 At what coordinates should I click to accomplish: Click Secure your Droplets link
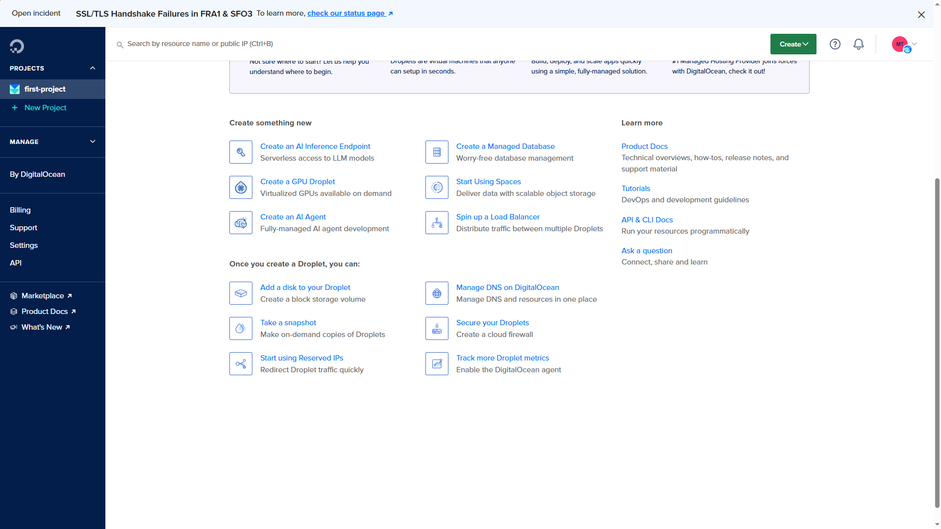492,323
